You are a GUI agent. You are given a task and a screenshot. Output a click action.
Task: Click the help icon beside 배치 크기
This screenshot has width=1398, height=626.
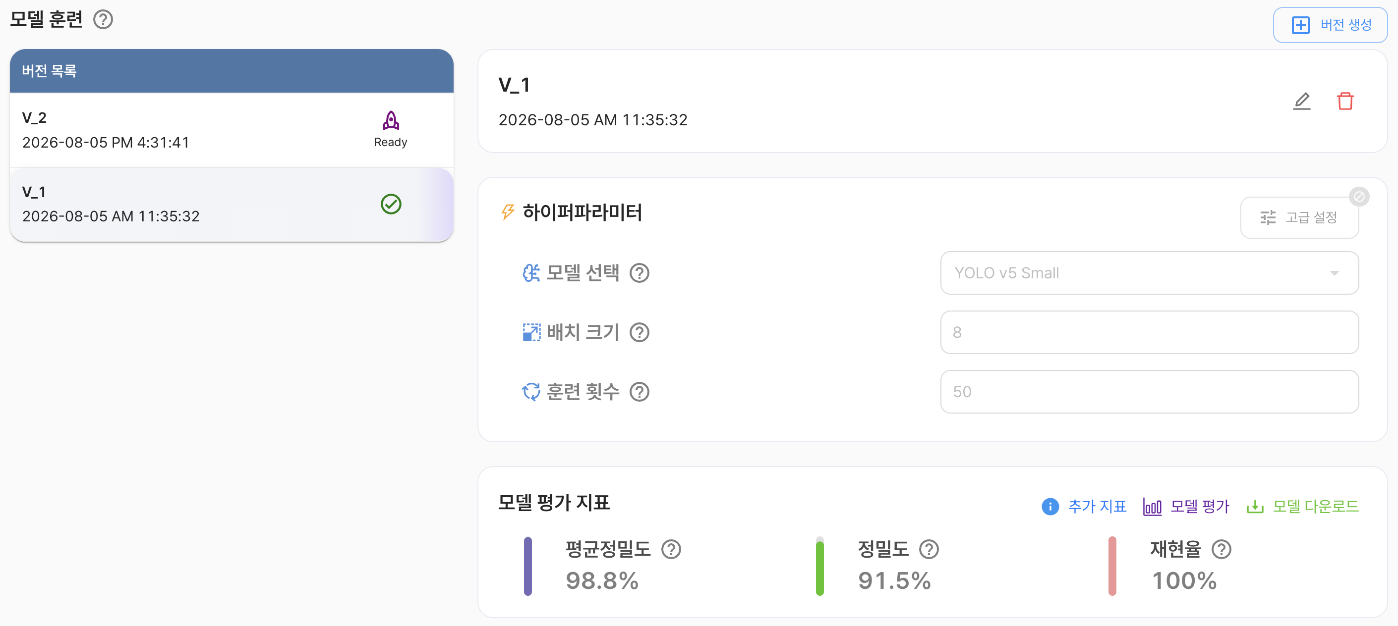coord(640,332)
